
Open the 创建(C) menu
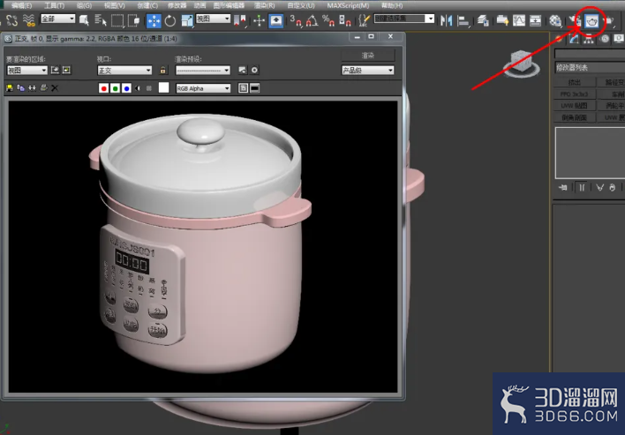pyautogui.click(x=147, y=5)
